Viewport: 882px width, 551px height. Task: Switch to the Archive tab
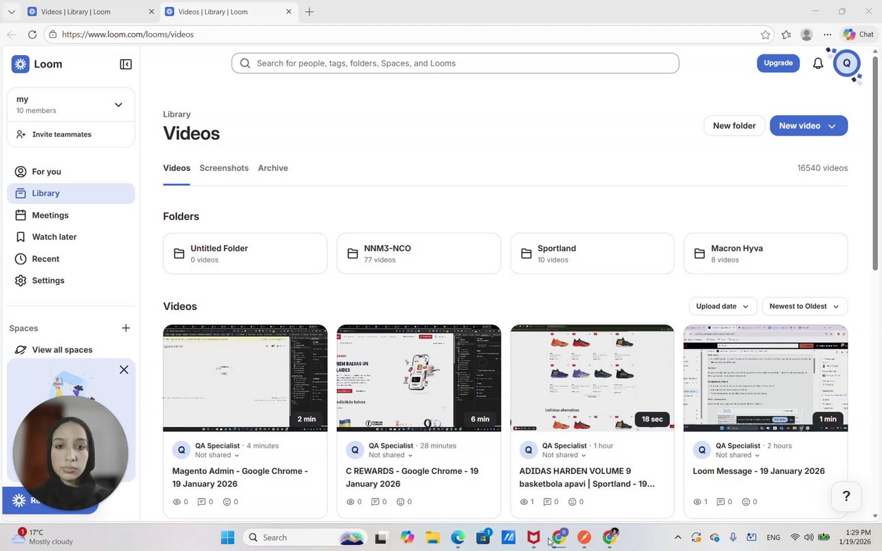point(273,168)
